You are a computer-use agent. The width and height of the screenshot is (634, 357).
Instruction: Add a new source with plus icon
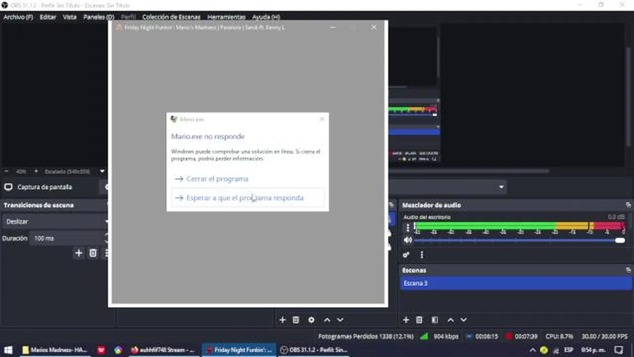[282, 320]
